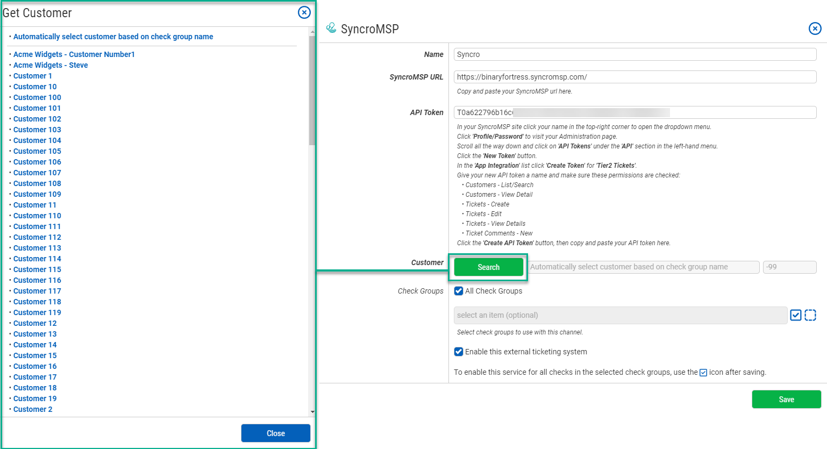Choose Acme Widgets - Customer Number1
This screenshot has width=827, height=449.
(74, 54)
